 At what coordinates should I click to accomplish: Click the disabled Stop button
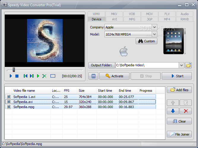point(145,76)
